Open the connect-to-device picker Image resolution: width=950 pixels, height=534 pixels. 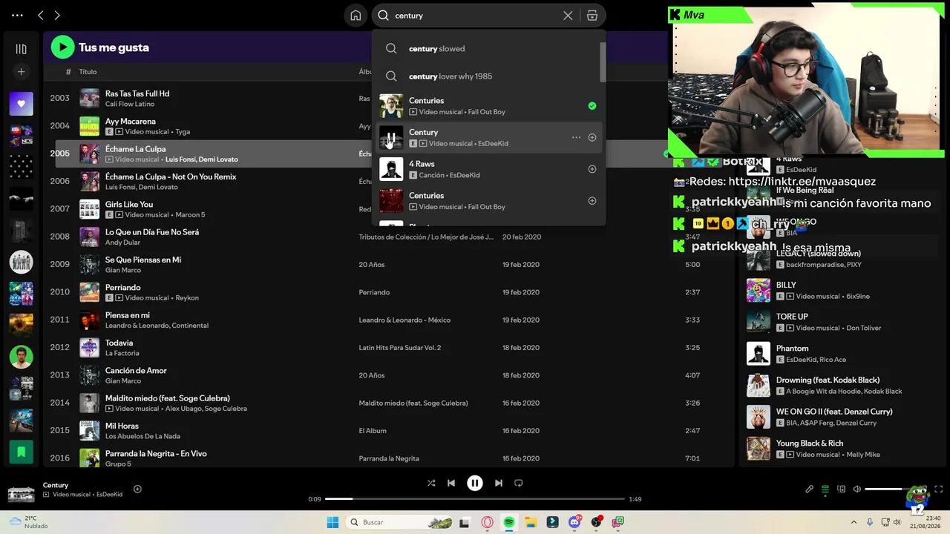pos(842,489)
